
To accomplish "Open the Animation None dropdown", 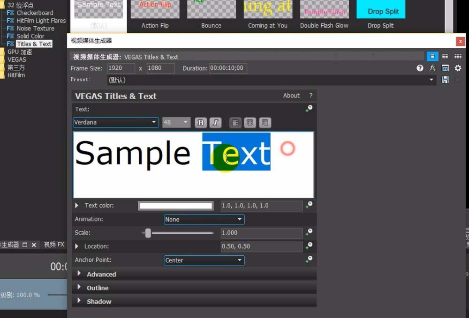I will (204, 220).
